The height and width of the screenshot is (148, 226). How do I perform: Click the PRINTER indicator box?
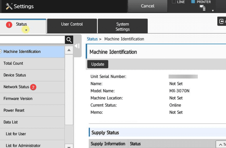pyautogui.click(x=193, y=2)
